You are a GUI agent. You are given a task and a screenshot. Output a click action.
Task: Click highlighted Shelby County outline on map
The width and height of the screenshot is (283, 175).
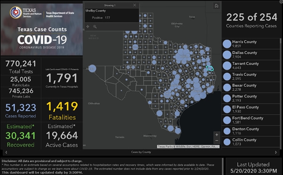[x=210, y=68]
